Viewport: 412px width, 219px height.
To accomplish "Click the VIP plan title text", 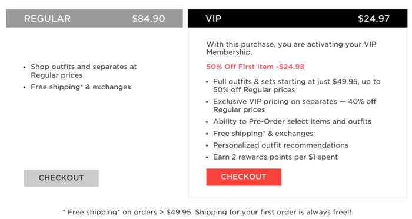I will (213, 19).
